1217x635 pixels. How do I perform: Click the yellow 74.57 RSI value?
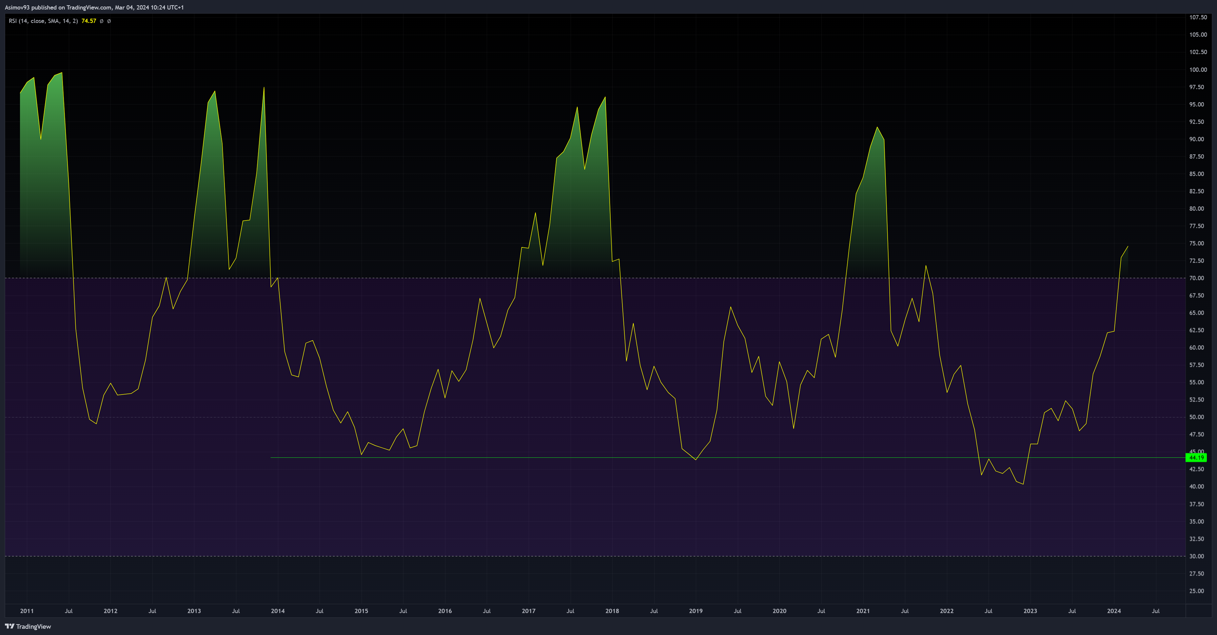click(88, 21)
